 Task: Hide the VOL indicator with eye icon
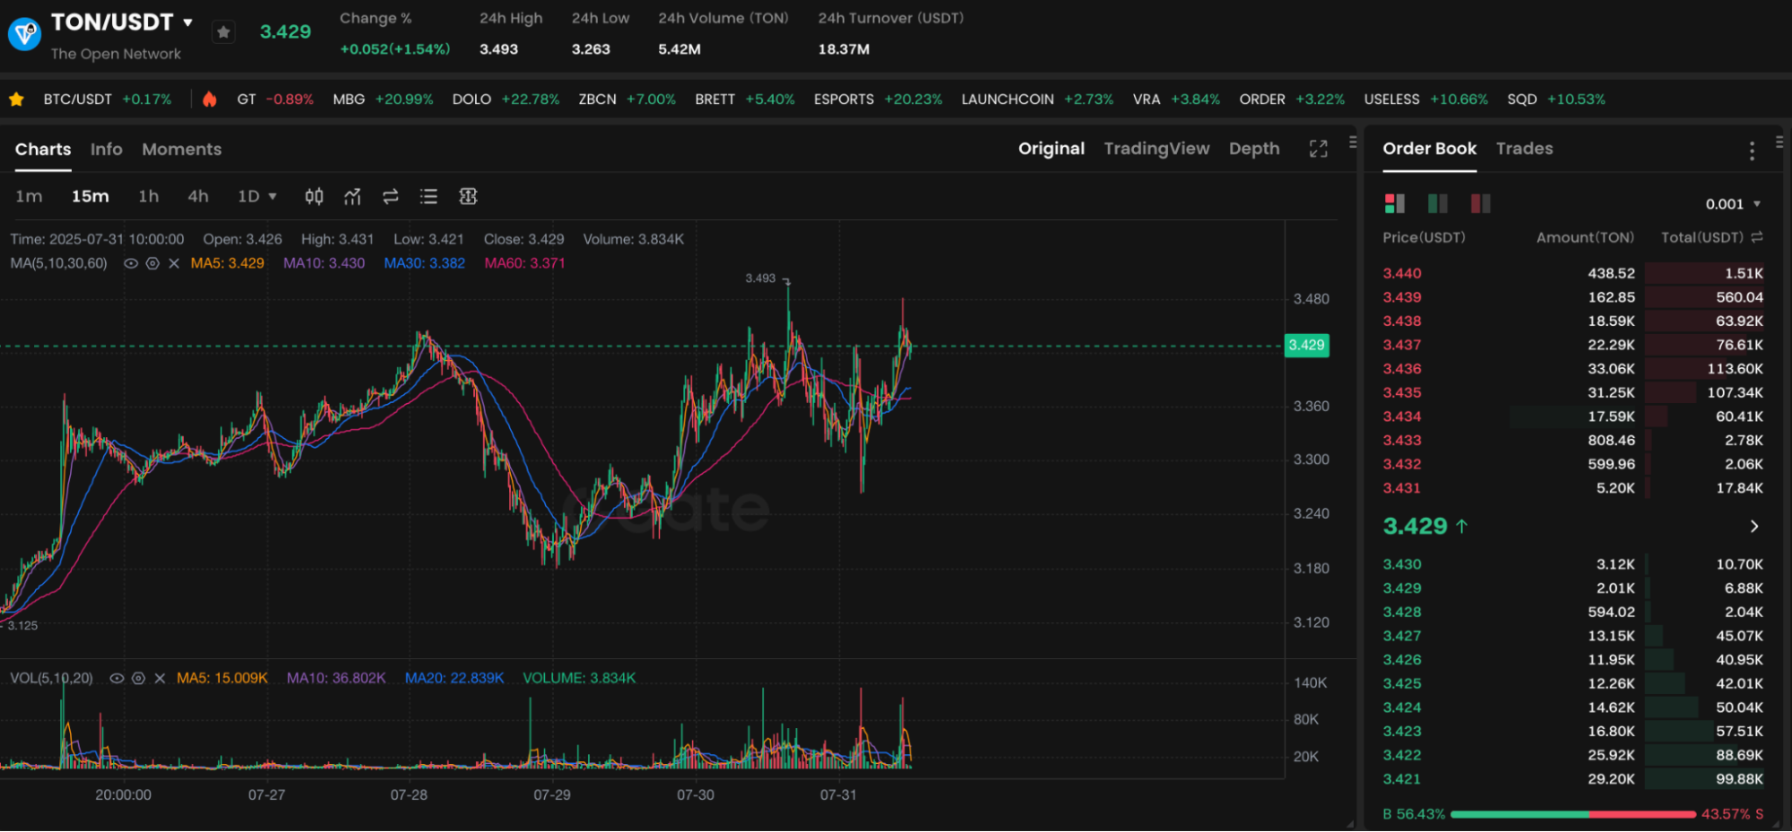coord(117,678)
